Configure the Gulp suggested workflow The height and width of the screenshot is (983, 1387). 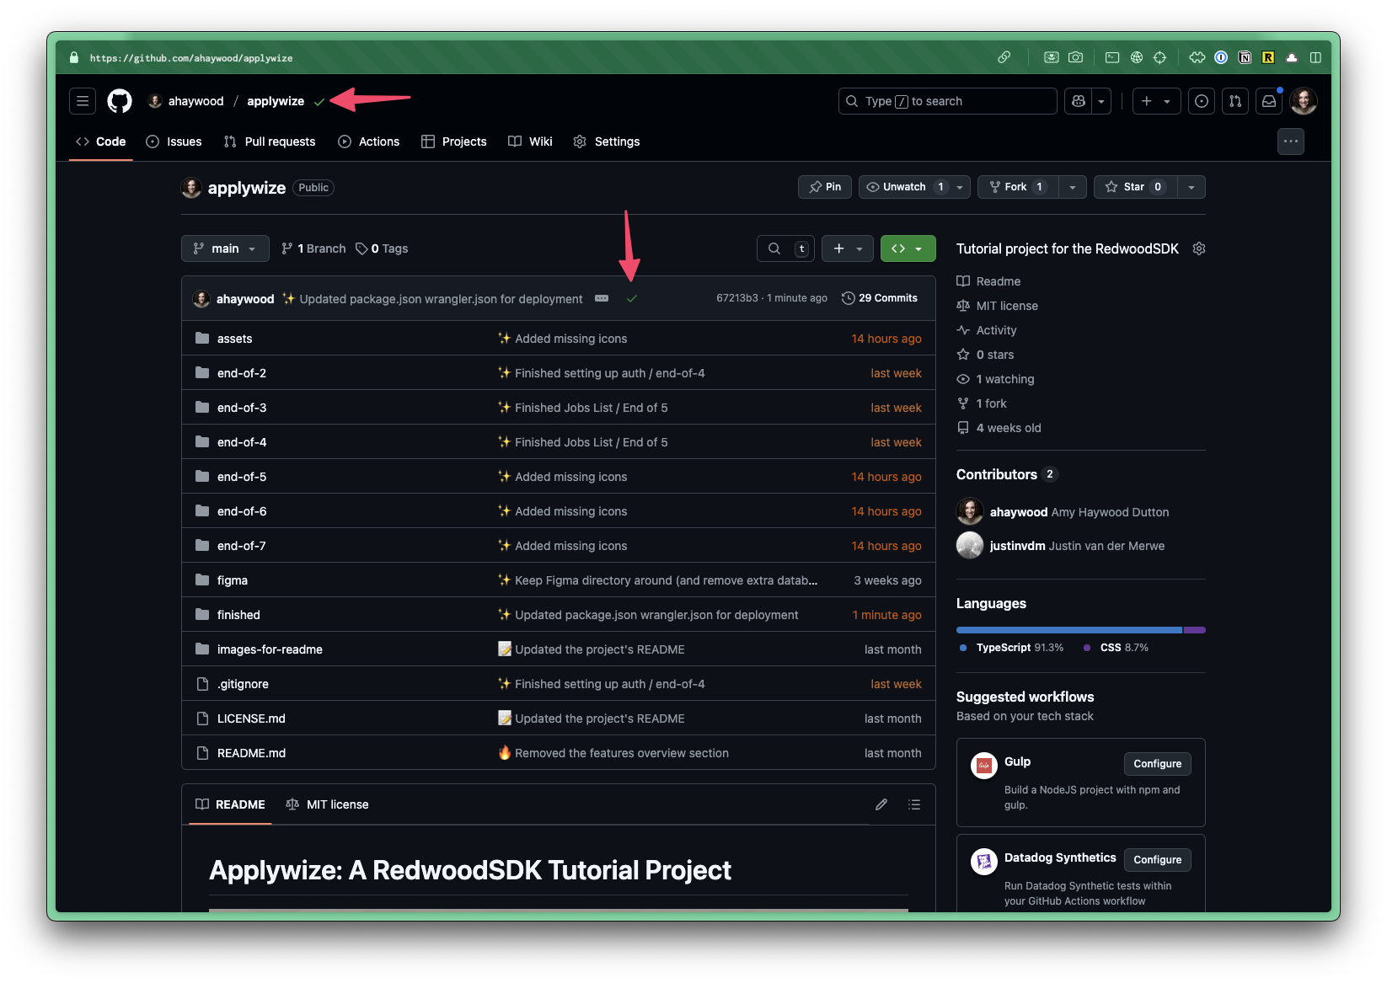[x=1156, y=763]
